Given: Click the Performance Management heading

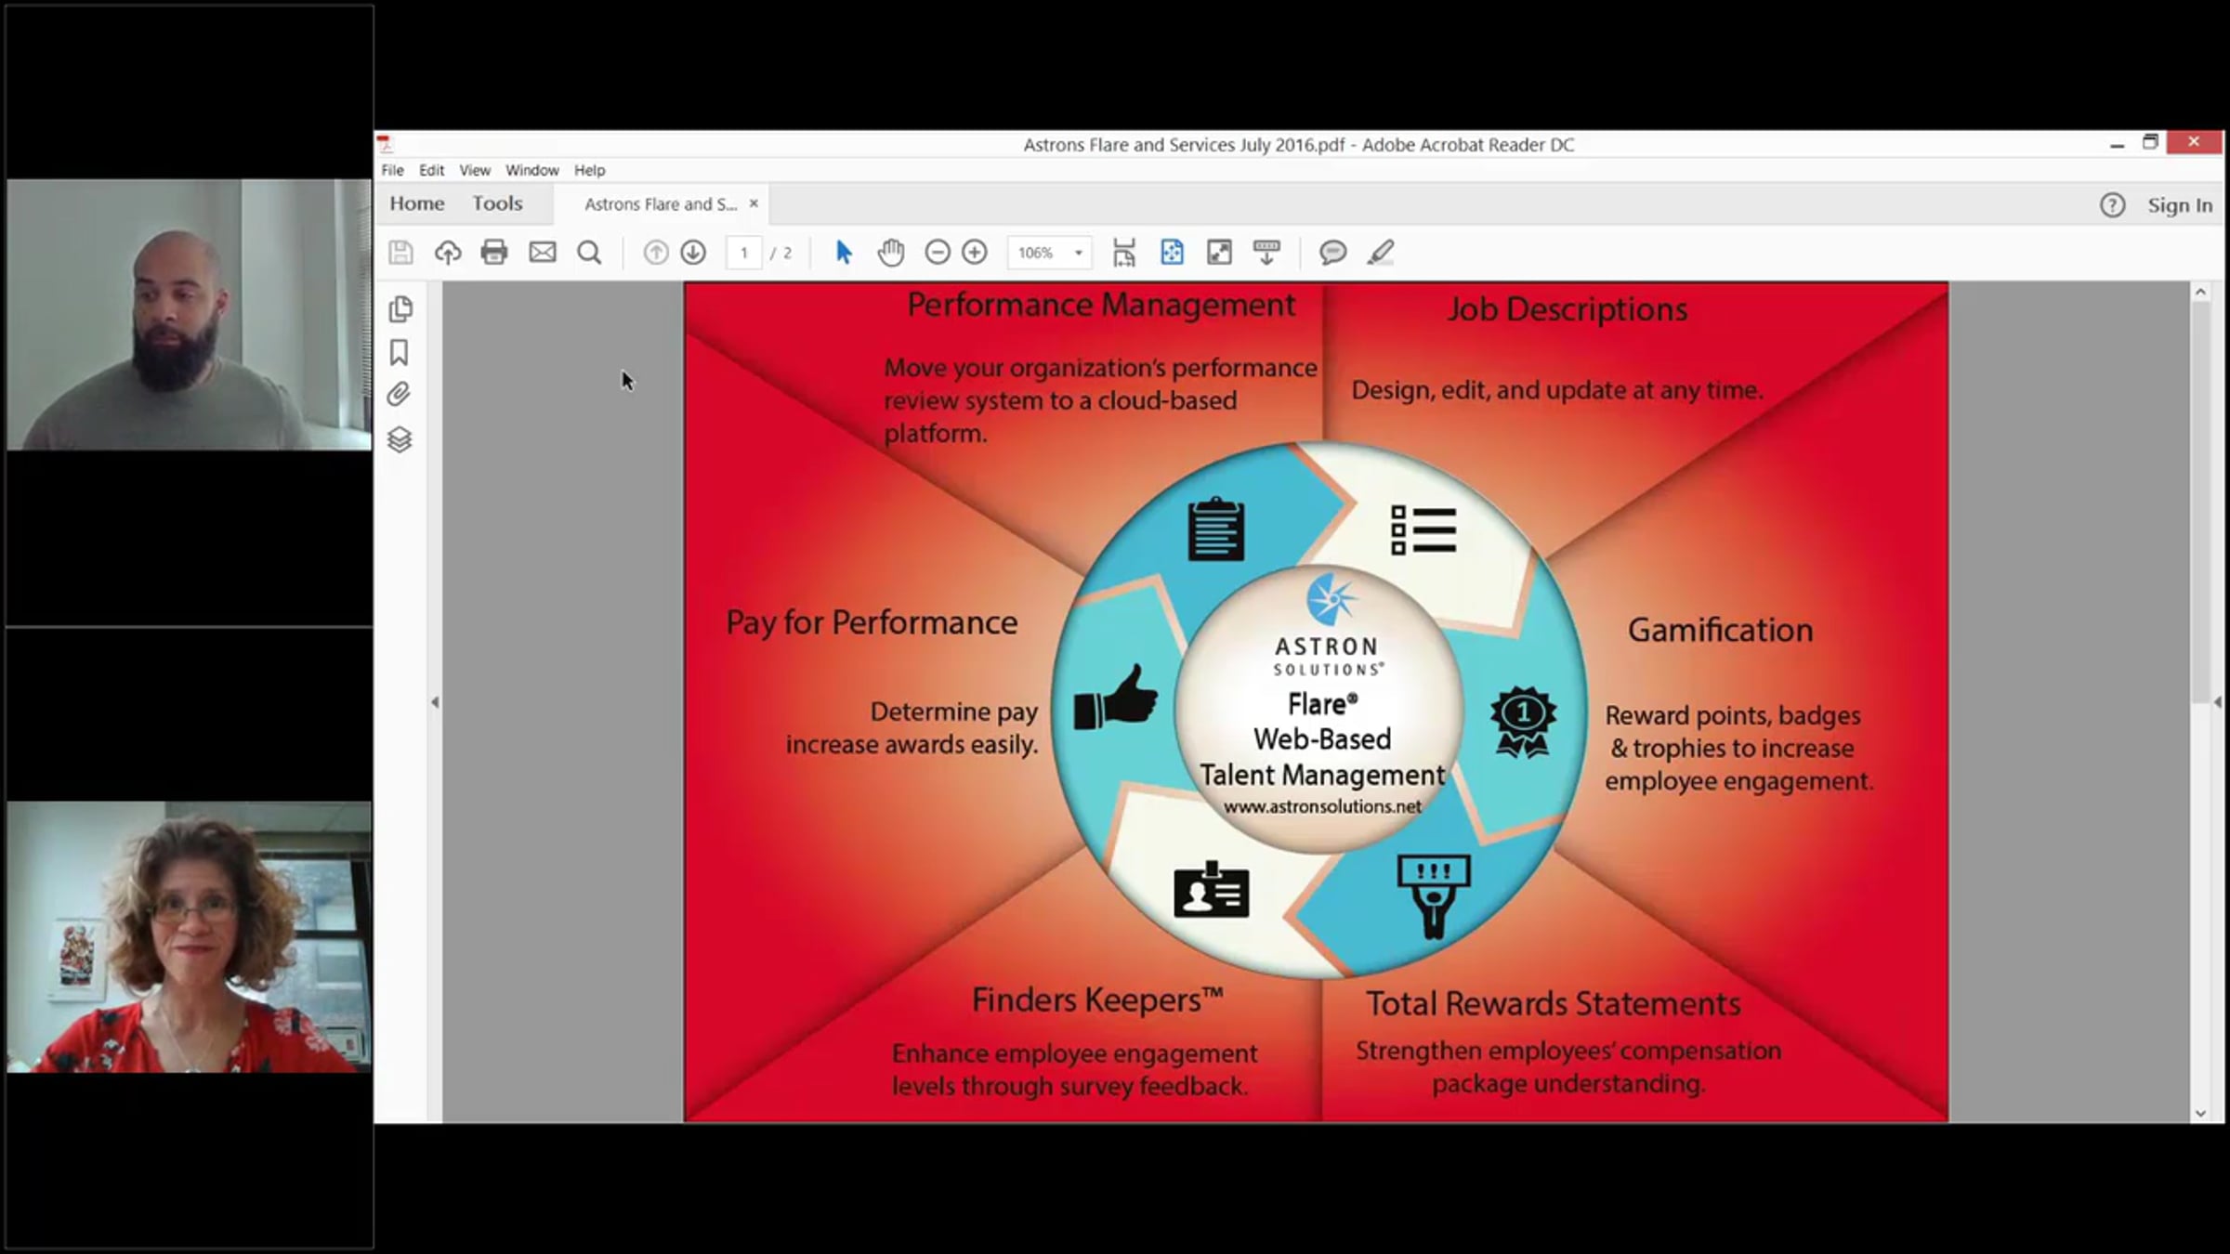Looking at the screenshot, I should point(1101,306).
